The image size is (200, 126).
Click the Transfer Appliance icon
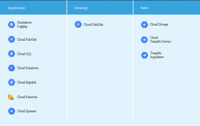[144, 55]
